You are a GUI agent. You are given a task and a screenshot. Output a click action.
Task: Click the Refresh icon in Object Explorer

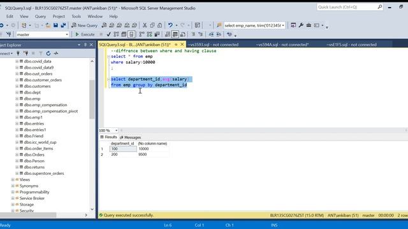pos(48,53)
